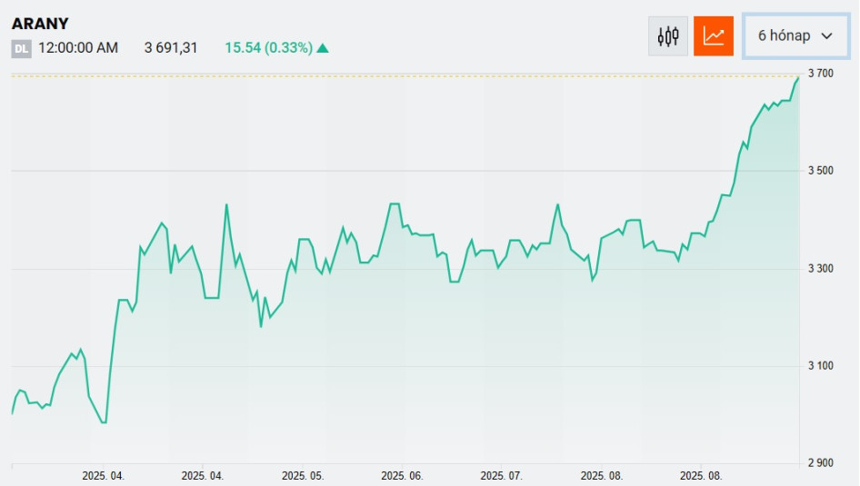Click the latest point on the line's right end

point(798,78)
